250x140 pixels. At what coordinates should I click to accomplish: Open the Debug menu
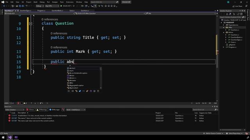click(x=42, y=2)
